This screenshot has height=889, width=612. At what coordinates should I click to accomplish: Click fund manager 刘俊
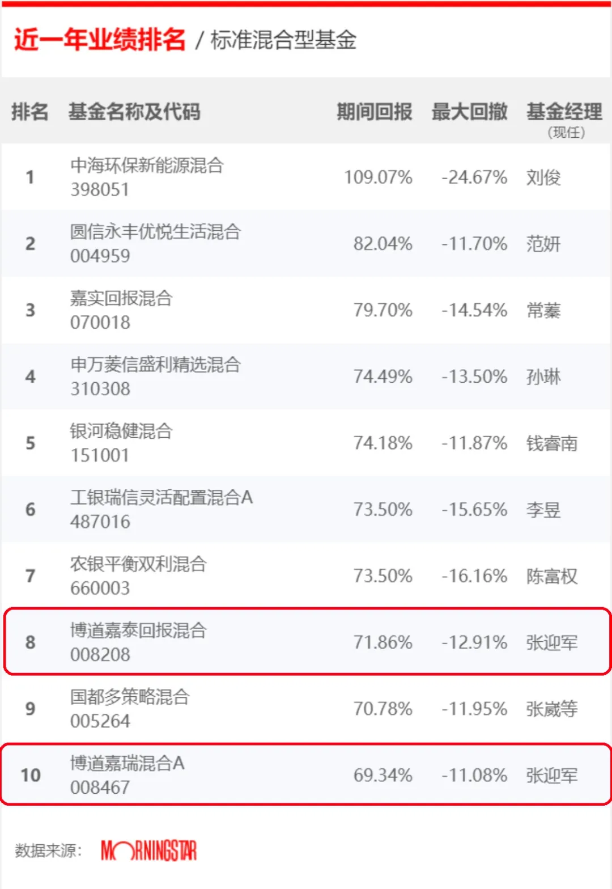[543, 177]
